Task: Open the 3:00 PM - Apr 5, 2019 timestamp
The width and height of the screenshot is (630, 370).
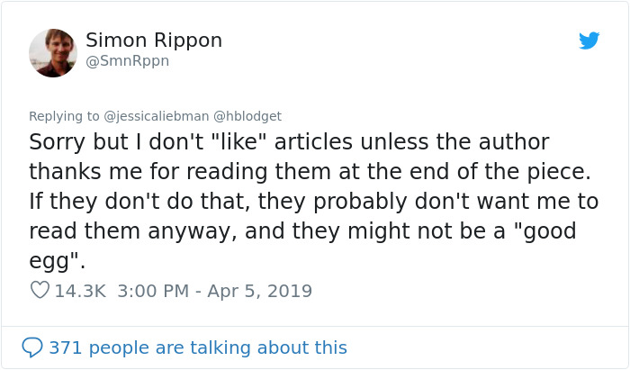Action: pos(214,291)
